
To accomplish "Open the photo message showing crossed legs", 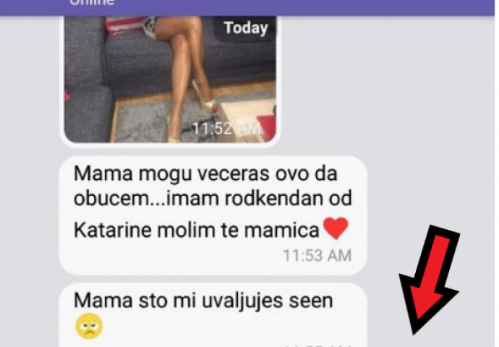I will (170, 80).
